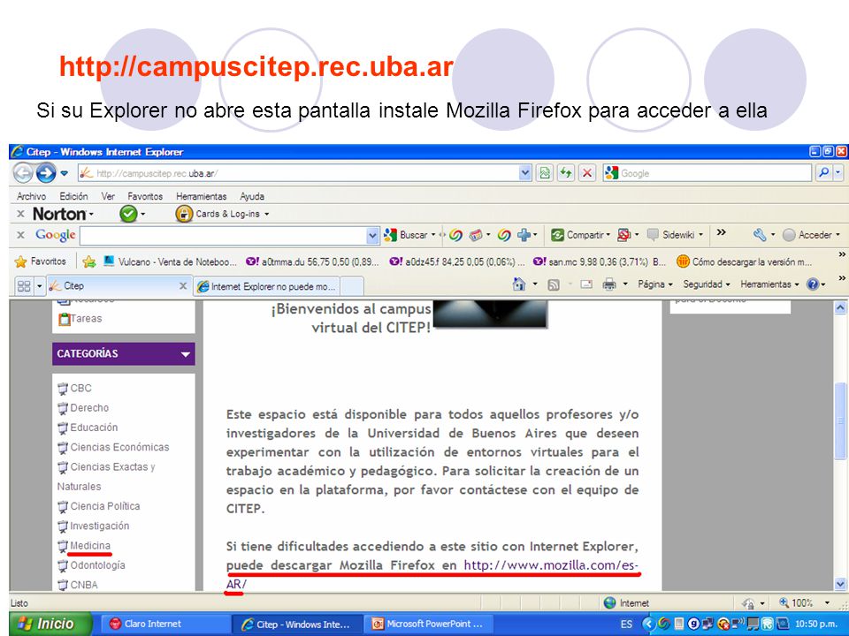This screenshot has height=636, width=849.
Task: Click the Read mail envelope icon
Action: pyautogui.click(x=586, y=284)
